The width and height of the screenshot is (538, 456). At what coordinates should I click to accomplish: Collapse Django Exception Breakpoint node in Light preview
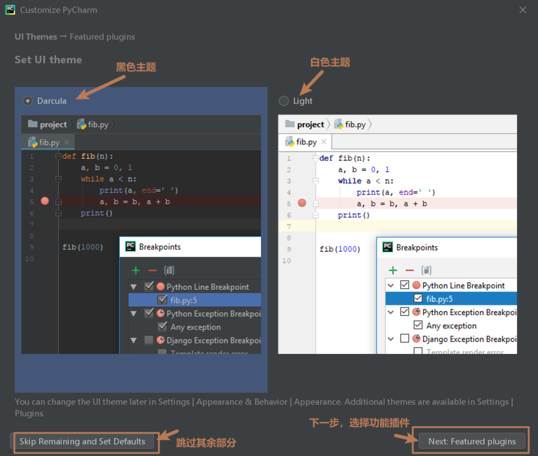[391, 339]
